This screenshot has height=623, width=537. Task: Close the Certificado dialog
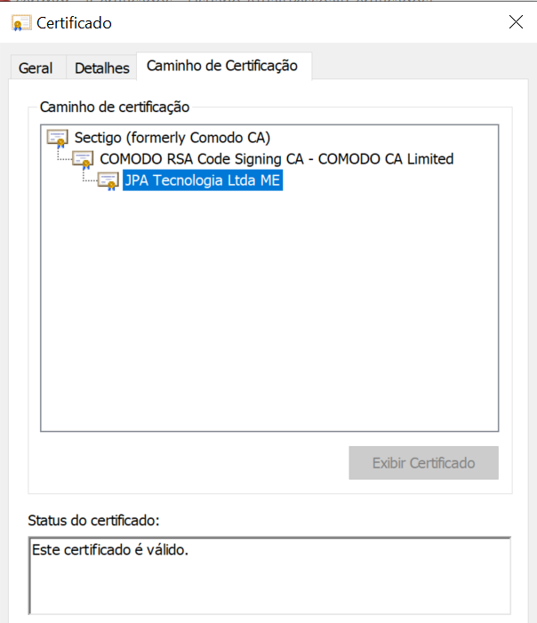tap(516, 22)
